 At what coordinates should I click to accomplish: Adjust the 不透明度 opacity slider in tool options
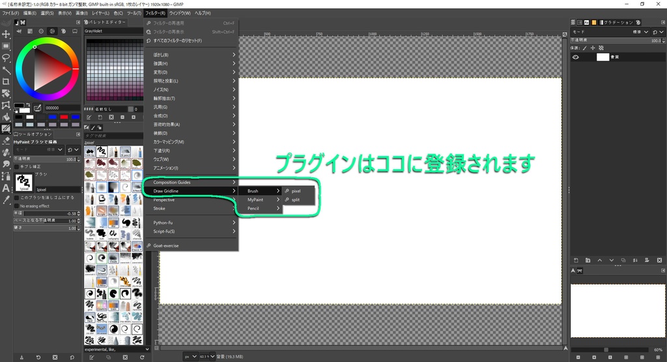tap(47, 159)
